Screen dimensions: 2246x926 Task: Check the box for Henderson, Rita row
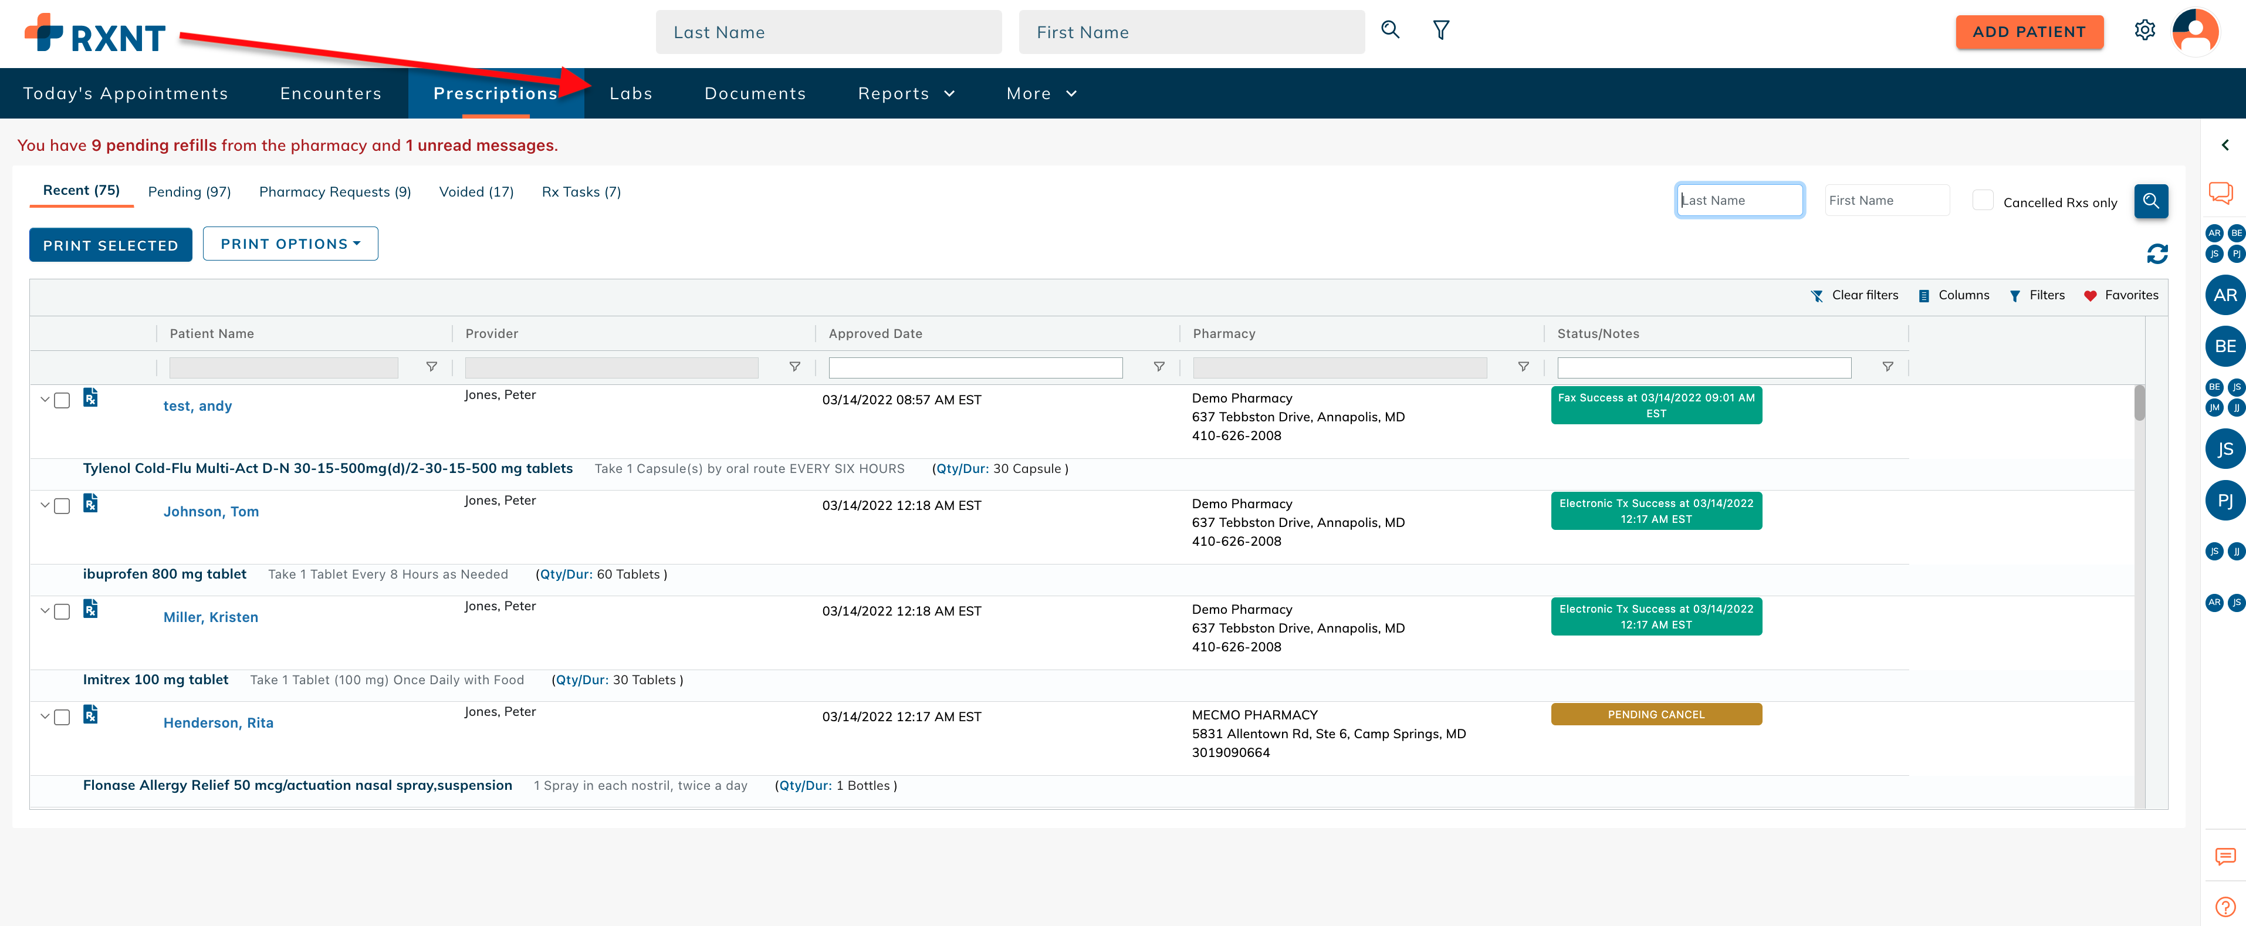[62, 718]
